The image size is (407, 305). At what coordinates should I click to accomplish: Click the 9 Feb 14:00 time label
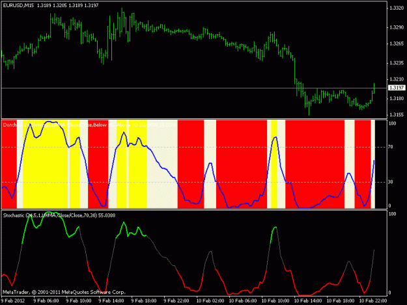(111, 300)
